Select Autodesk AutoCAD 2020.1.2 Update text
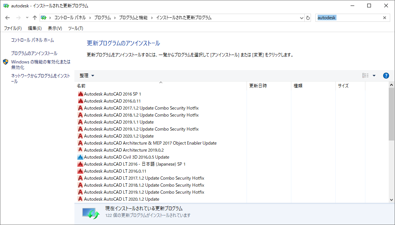This screenshot has width=395, height=225. click(119, 136)
